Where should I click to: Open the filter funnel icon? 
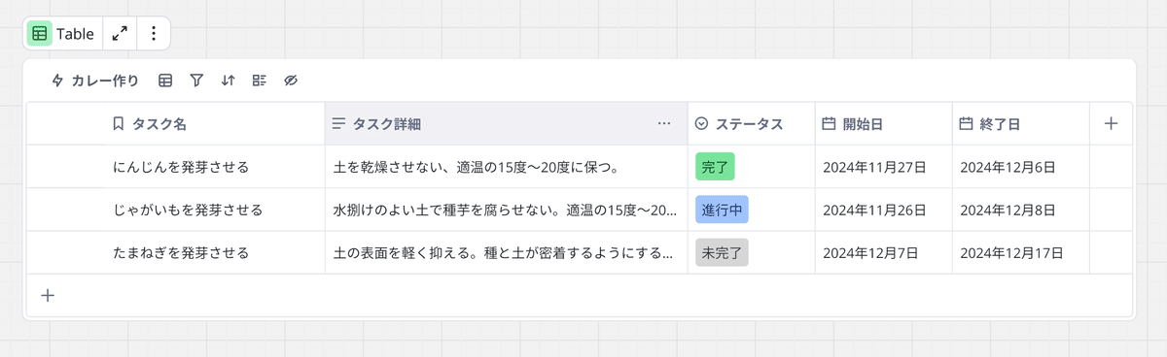click(196, 81)
